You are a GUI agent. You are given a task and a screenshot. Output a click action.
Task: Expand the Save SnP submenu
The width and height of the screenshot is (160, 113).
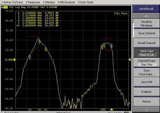click(x=146, y=82)
